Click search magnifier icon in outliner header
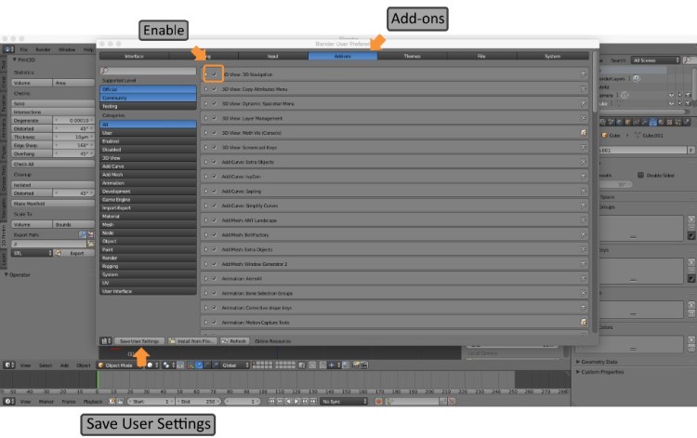 (x=689, y=60)
